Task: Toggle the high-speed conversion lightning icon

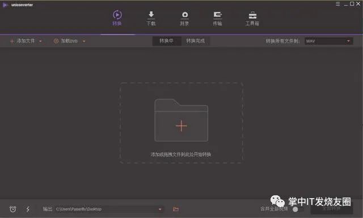Action: (x=28, y=209)
